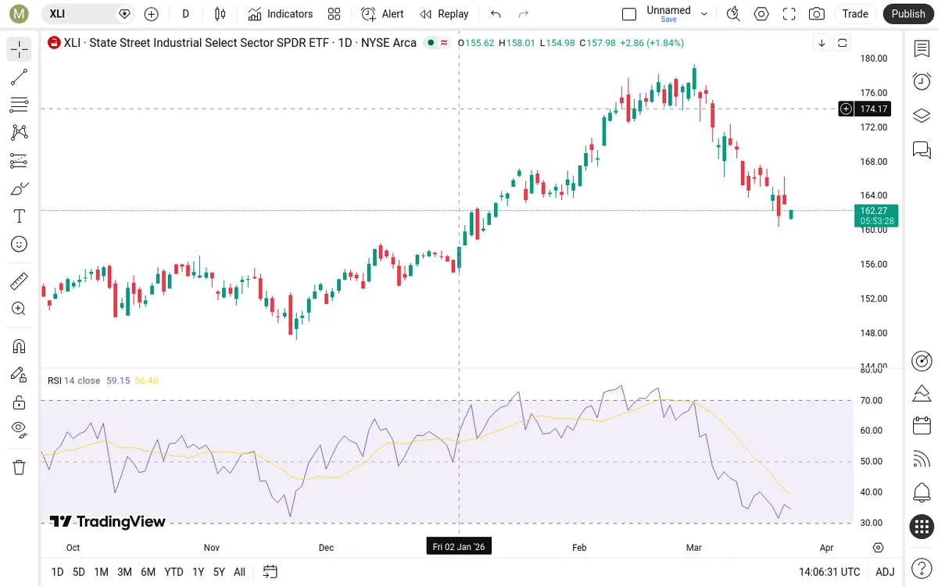Select the ruler measure tool
Screen dimensions: 938x586
[x=20, y=280]
